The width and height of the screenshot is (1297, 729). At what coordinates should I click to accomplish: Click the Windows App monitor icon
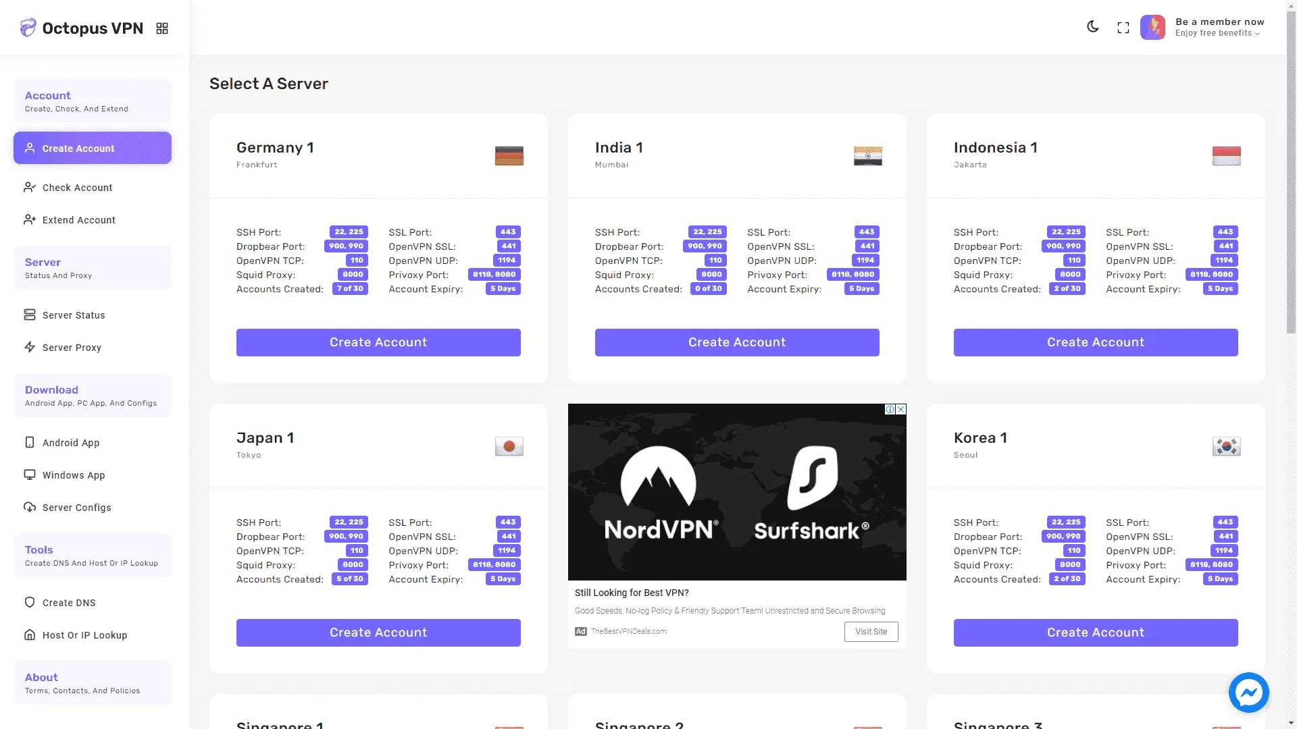30,475
